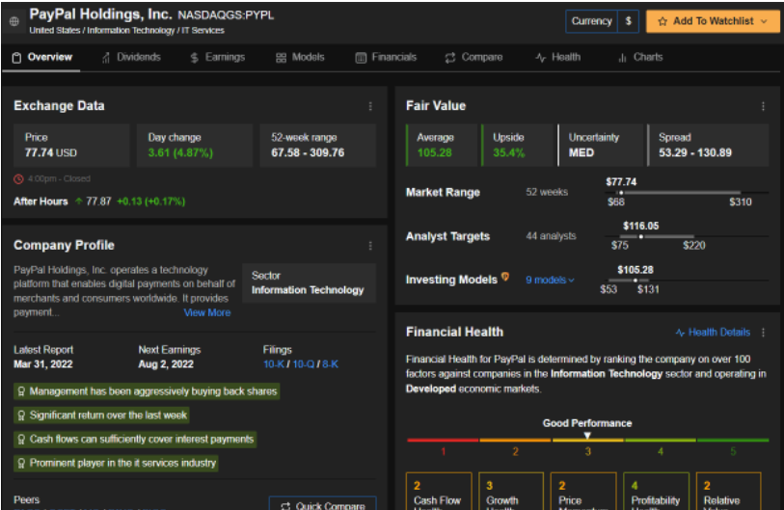Open the 10-K filing link
The height and width of the screenshot is (510, 784).
274,364
